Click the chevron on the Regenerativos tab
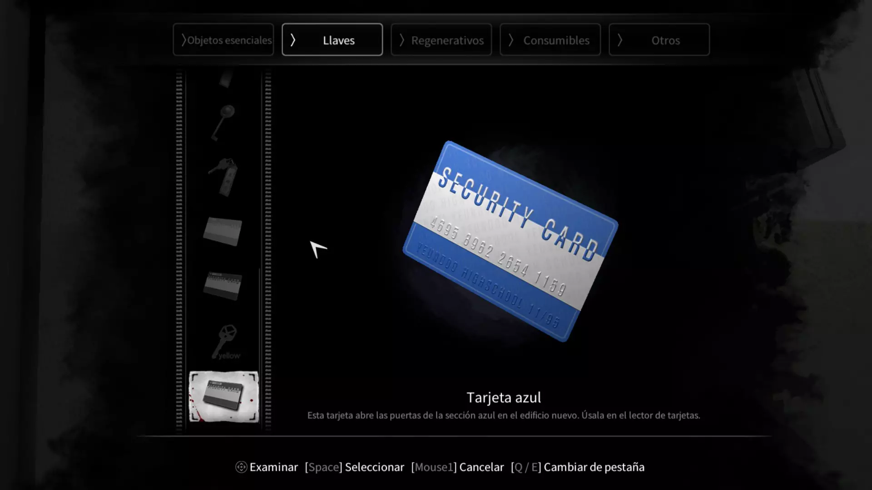The height and width of the screenshot is (490, 872). (402, 40)
